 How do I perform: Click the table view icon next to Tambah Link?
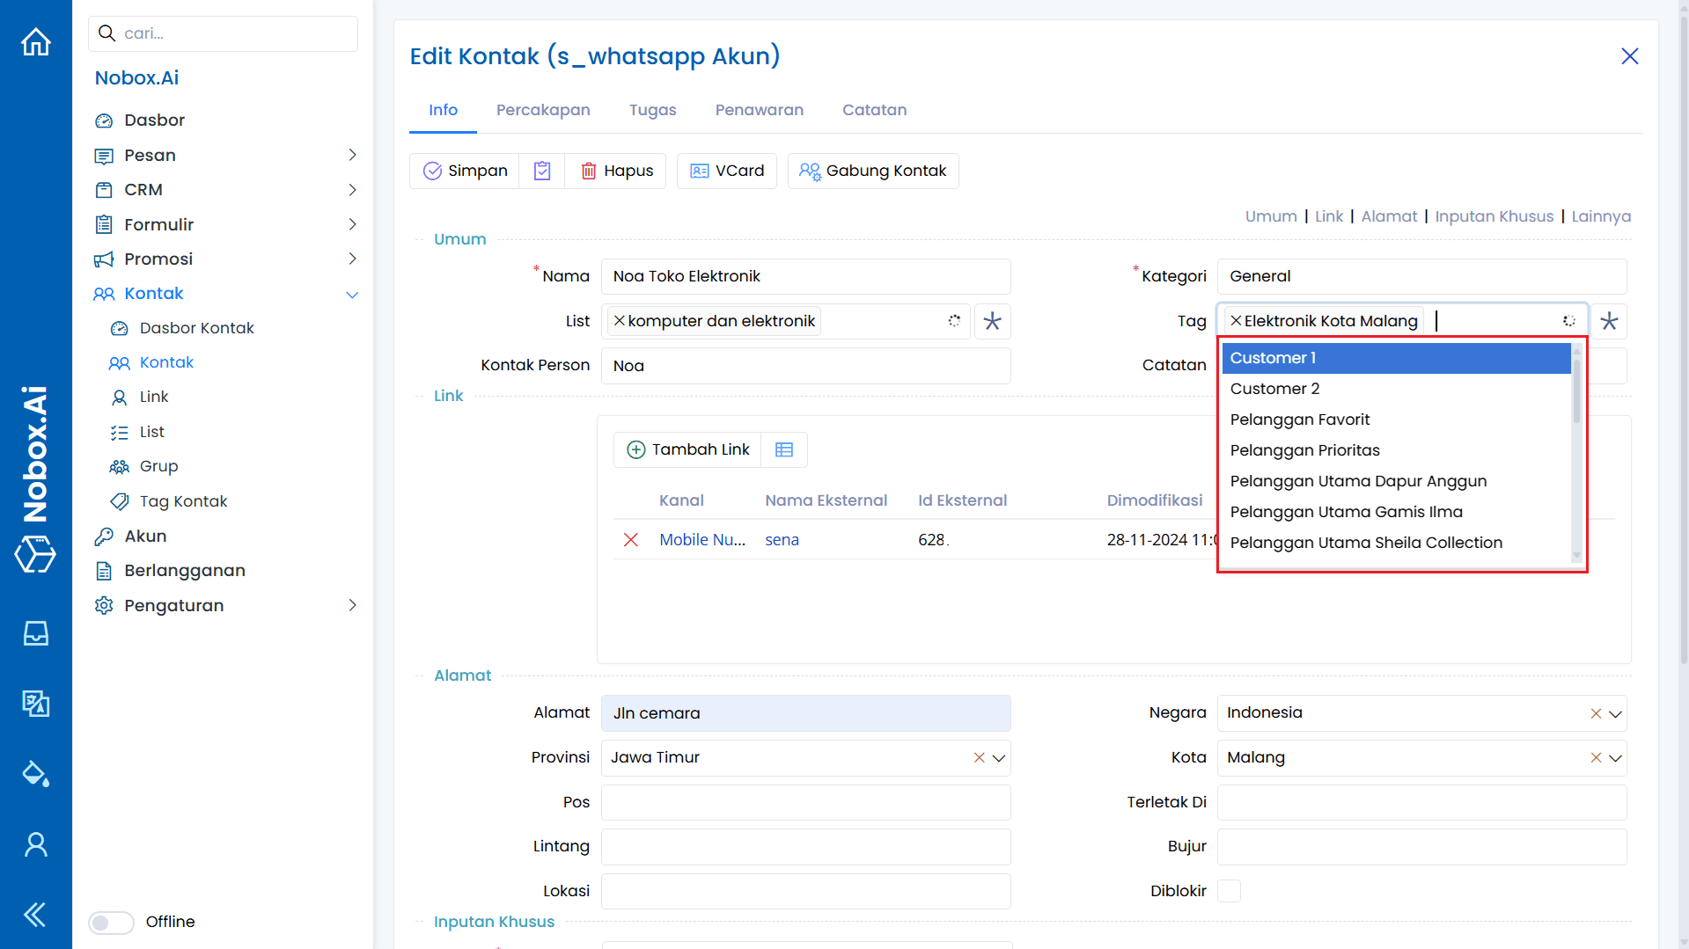point(783,449)
